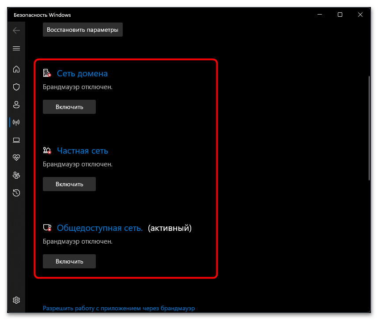This screenshot has height=320, width=378.
Task: Click the (активный) status label
Action: point(170,228)
